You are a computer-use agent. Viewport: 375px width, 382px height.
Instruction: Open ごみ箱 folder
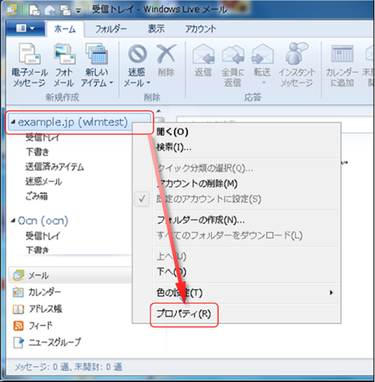(x=36, y=196)
